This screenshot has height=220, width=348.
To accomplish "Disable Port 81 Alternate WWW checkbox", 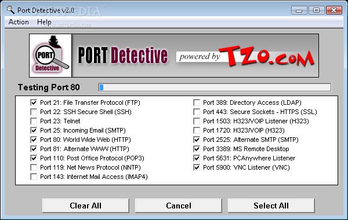I will [34, 149].
